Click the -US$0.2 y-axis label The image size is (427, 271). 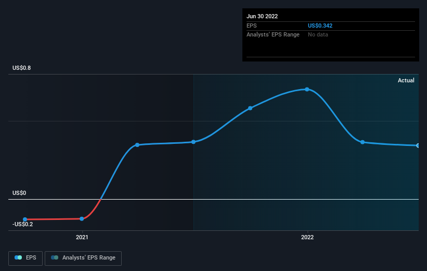(x=22, y=224)
